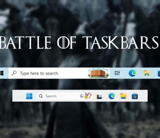160x138 pixels.
Task: Open File Explorer on Windows 10 taskbar
Action: pos(147,73)
